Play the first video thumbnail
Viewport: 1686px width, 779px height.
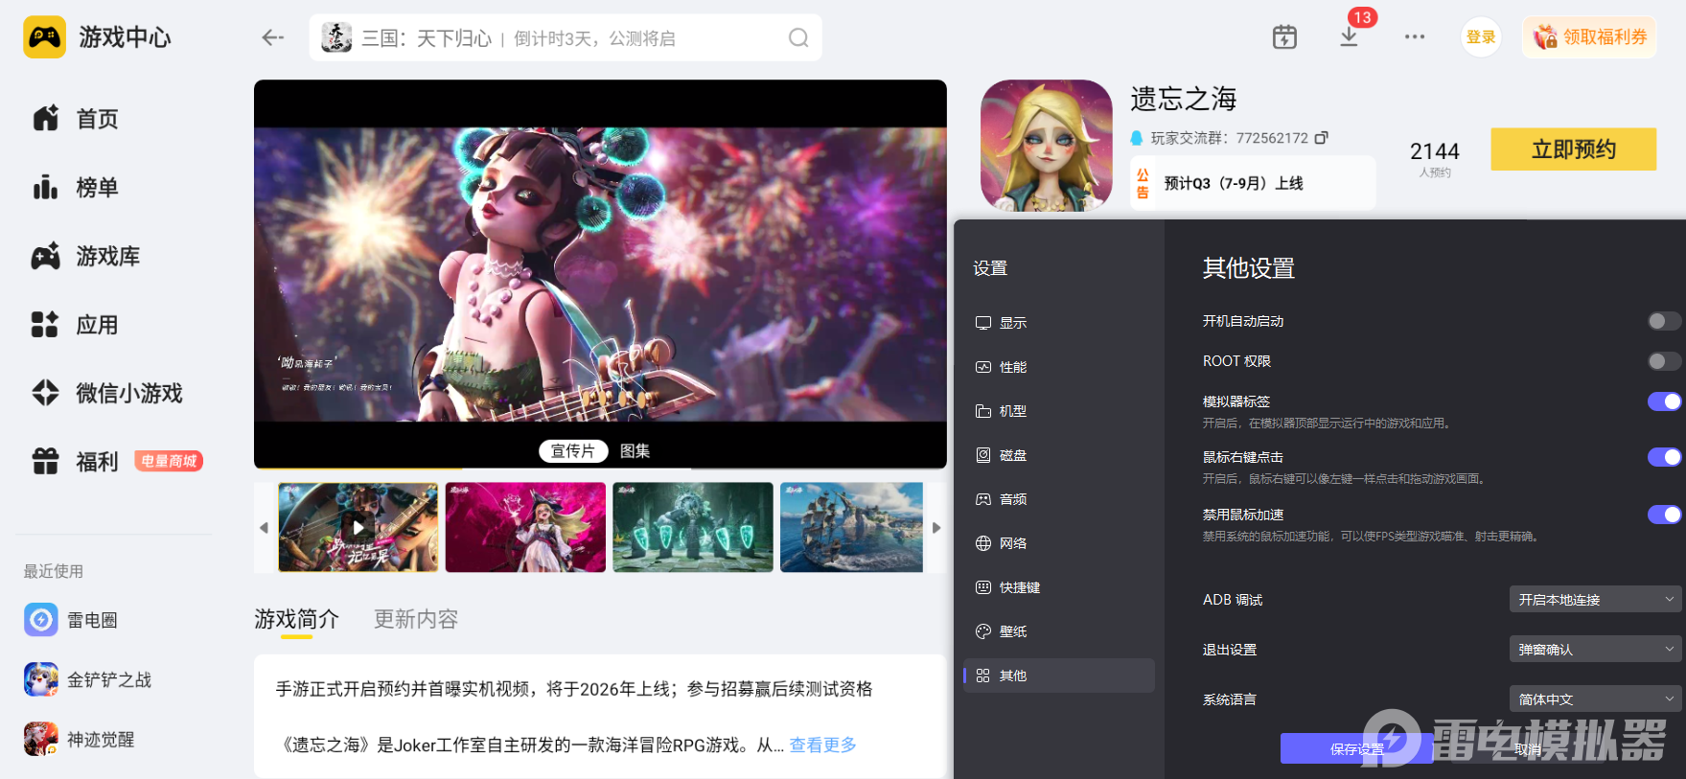click(x=358, y=527)
